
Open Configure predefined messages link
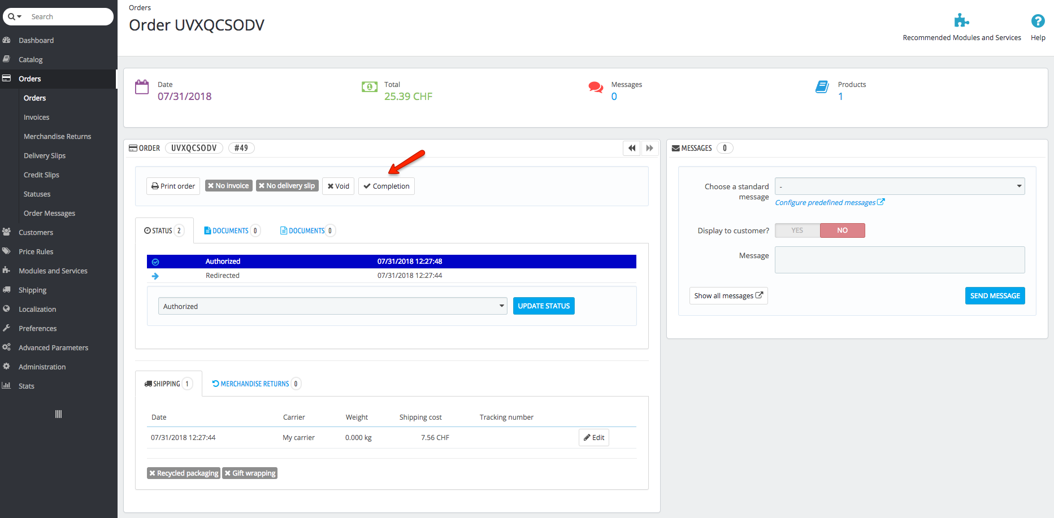830,202
